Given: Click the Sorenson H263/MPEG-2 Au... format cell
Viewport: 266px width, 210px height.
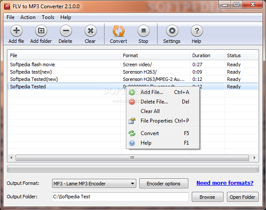Looking at the screenshot, I should (154, 79).
